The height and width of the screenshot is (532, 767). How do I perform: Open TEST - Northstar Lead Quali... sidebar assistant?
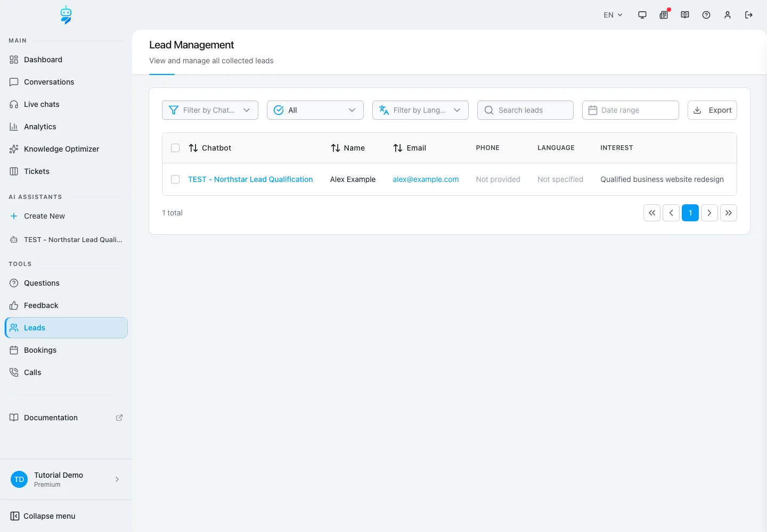[66, 240]
